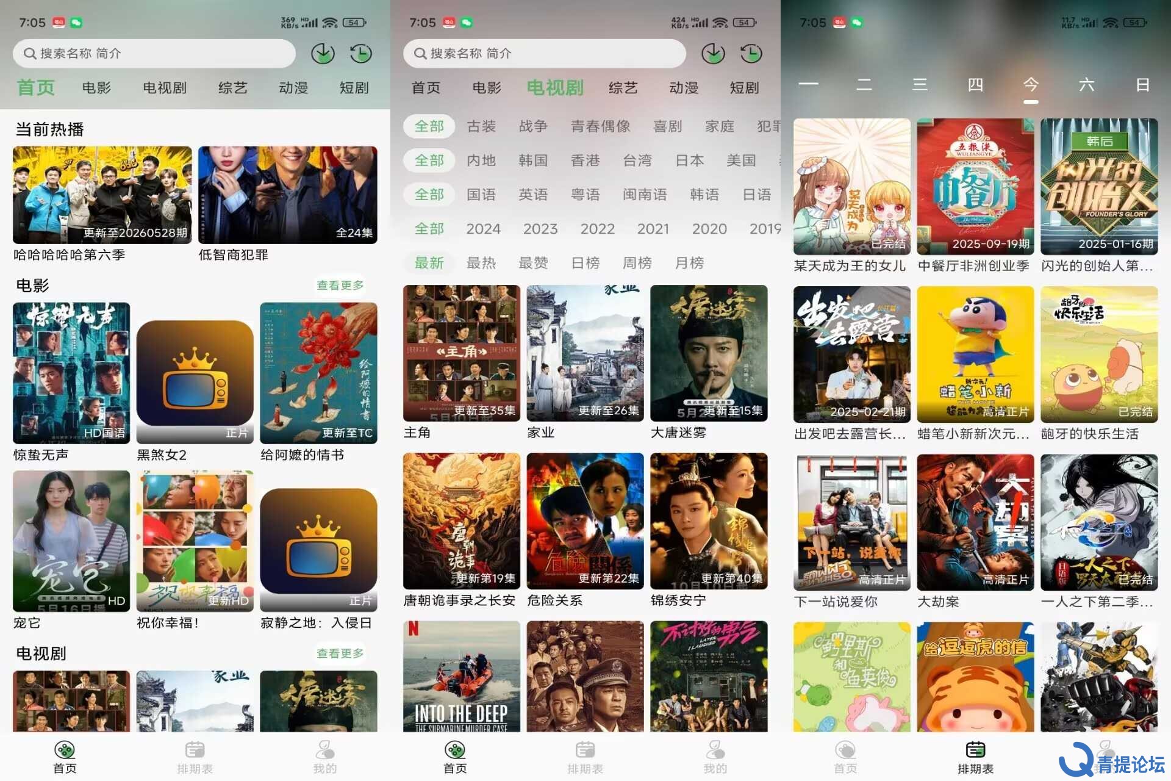Click 出发吧去露营 title text
This screenshot has width=1171, height=781.
coord(850,434)
